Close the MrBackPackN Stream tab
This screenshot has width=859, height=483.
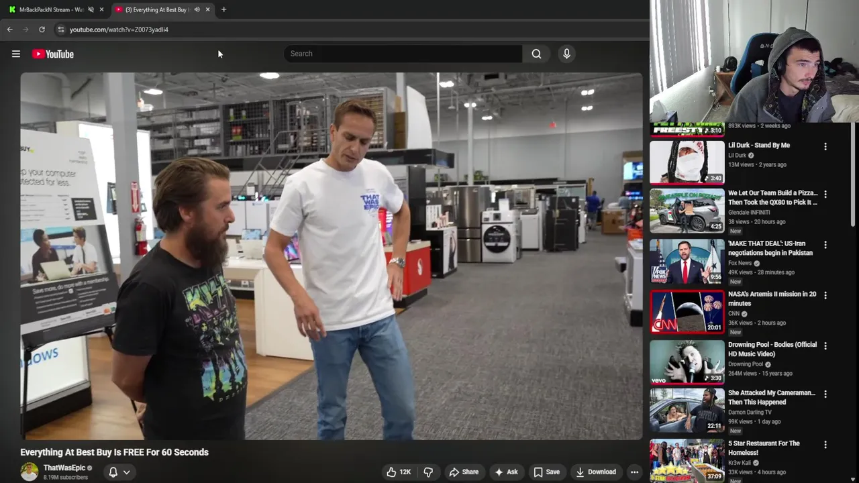[101, 9]
